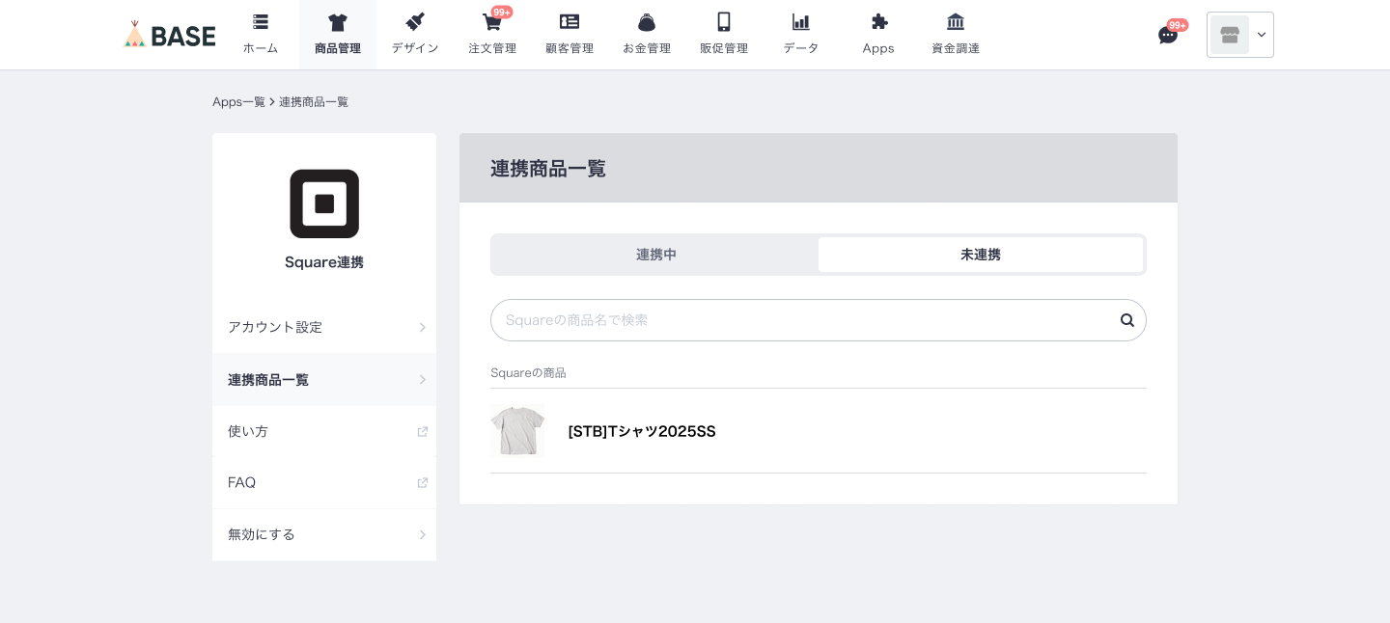Open Apps puzzle piece icon
Image resolution: width=1390 pixels, height=623 pixels.
click(878, 22)
